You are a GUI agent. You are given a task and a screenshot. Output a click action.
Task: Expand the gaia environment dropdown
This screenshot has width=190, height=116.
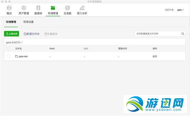pyautogui.click(x=180, y=10)
